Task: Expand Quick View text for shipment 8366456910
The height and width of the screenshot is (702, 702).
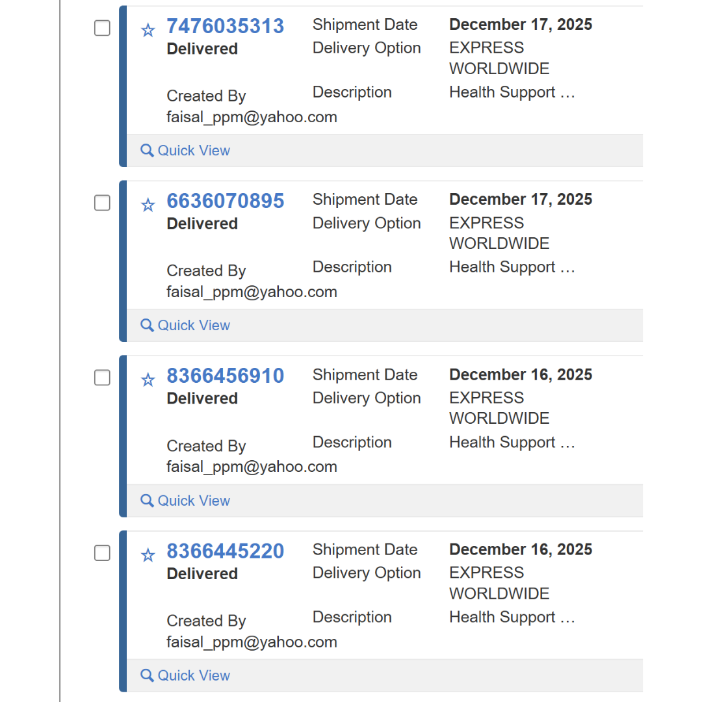Action: click(x=194, y=500)
